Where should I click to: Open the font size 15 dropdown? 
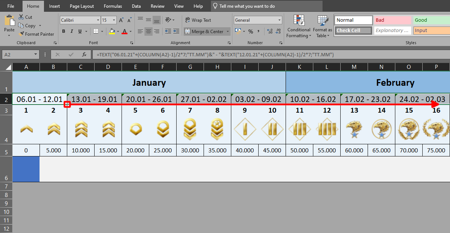[114, 20]
